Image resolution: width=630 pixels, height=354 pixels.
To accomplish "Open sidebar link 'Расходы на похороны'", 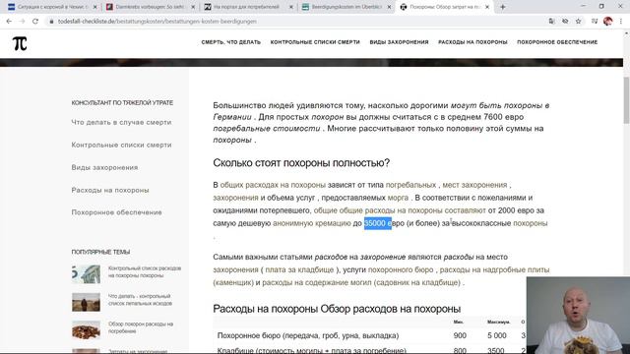I will pyautogui.click(x=110, y=190).
